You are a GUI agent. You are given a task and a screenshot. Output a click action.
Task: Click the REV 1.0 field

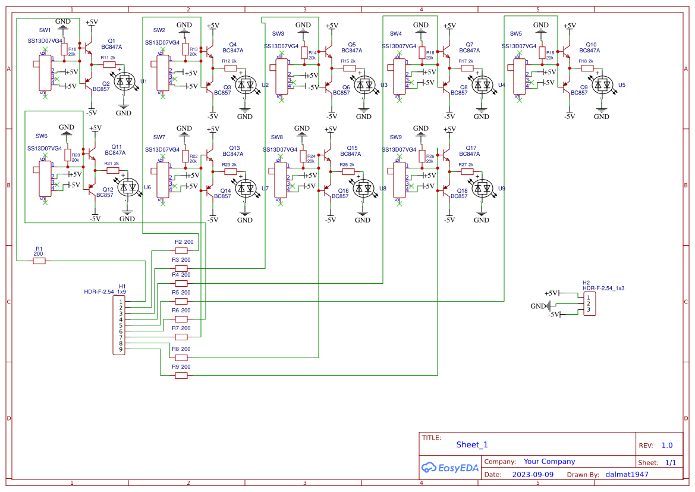666,444
